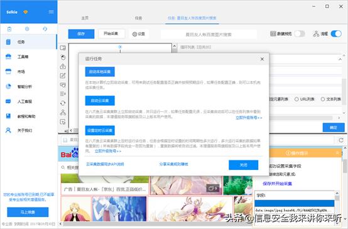Viewport: 348px width, 229px height.
Task: Click 设置定时云采集 scheduled cloud button
Action: pos(100,130)
